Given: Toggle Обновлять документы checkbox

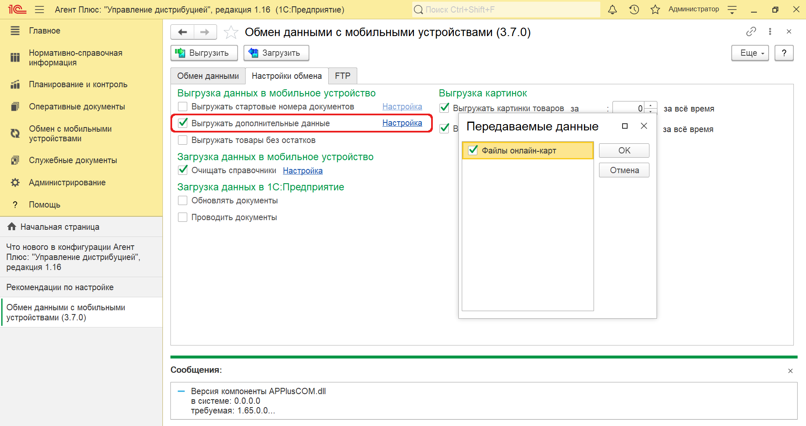Looking at the screenshot, I should (183, 200).
